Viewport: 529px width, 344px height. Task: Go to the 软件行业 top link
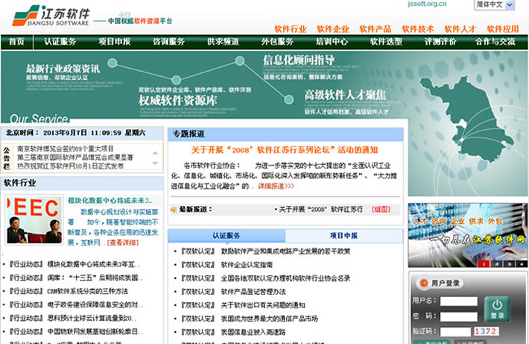[291, 29]
